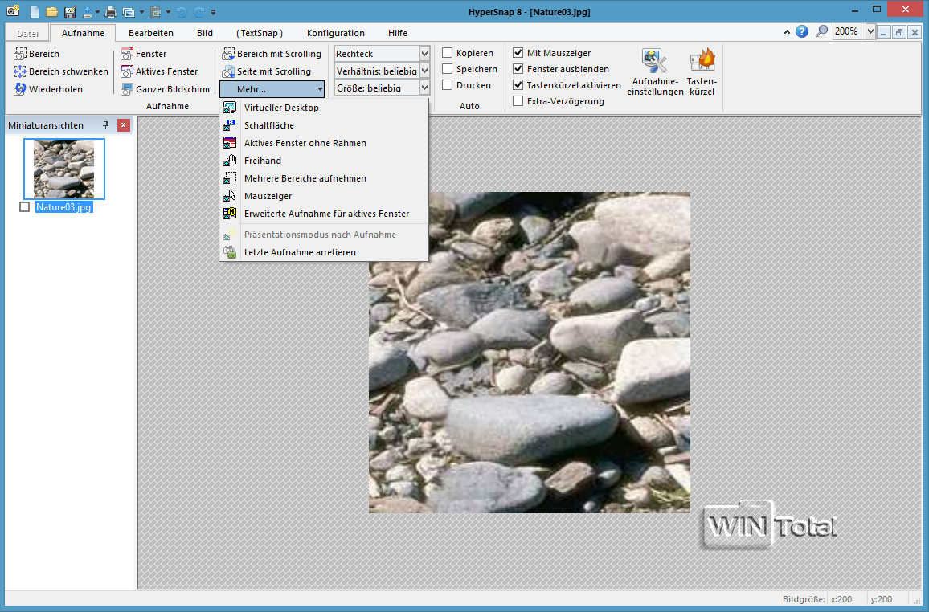Expand the Rechteck shape dropdown
929x612 pixels.
(x=424, y=54)
